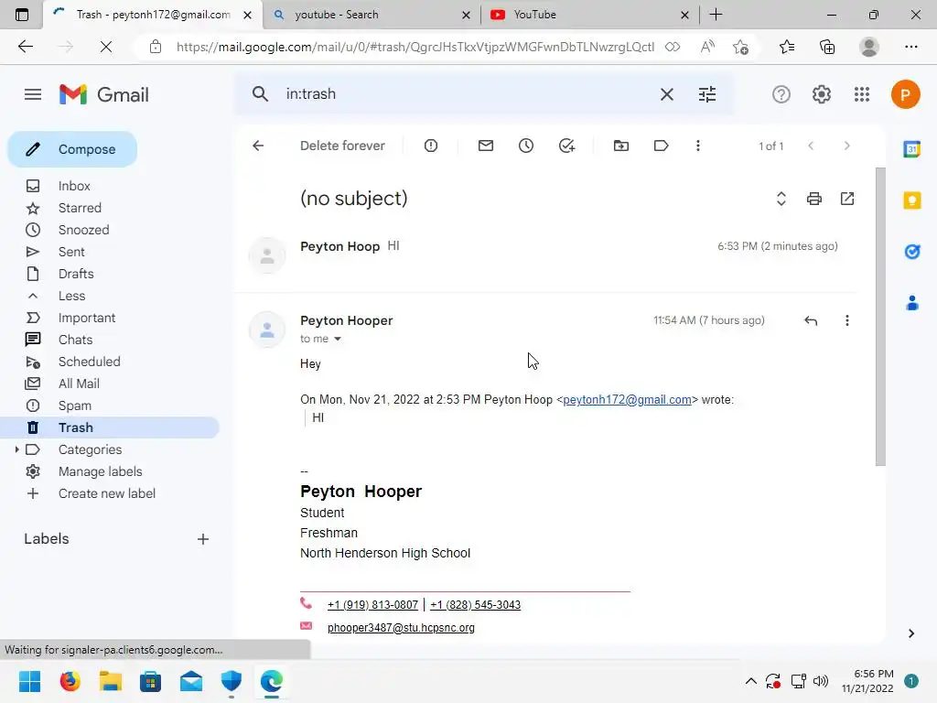Launch Firefox from the taskbar
Screen dimensions: 937x703
[70, 681]
